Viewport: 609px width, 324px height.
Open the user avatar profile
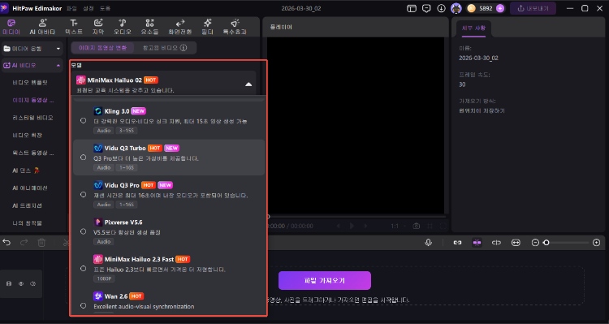point(456,8)
